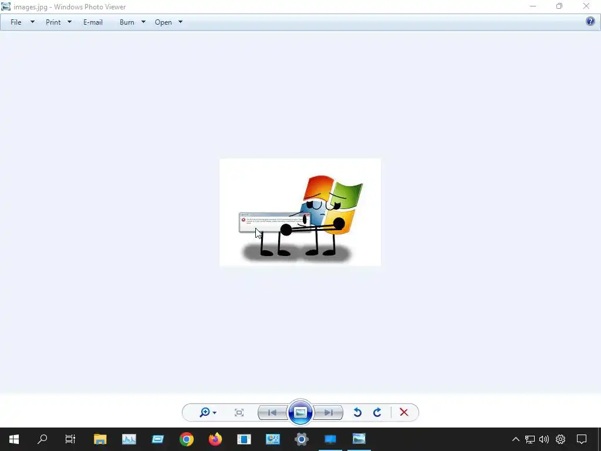Viewport: 601px width, 451px height.
Task: Open the Print menu
Action: 53,22
